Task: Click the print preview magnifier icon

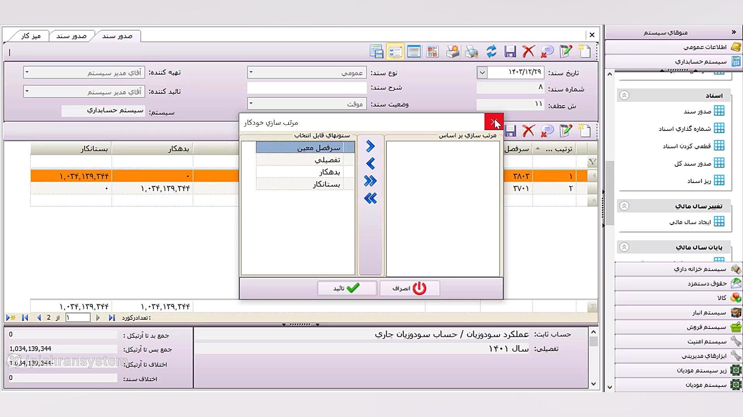Action: coord(471,51)
